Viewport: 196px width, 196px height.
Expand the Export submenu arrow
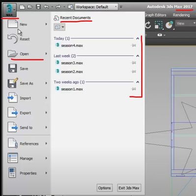click(x=46, y=113)
